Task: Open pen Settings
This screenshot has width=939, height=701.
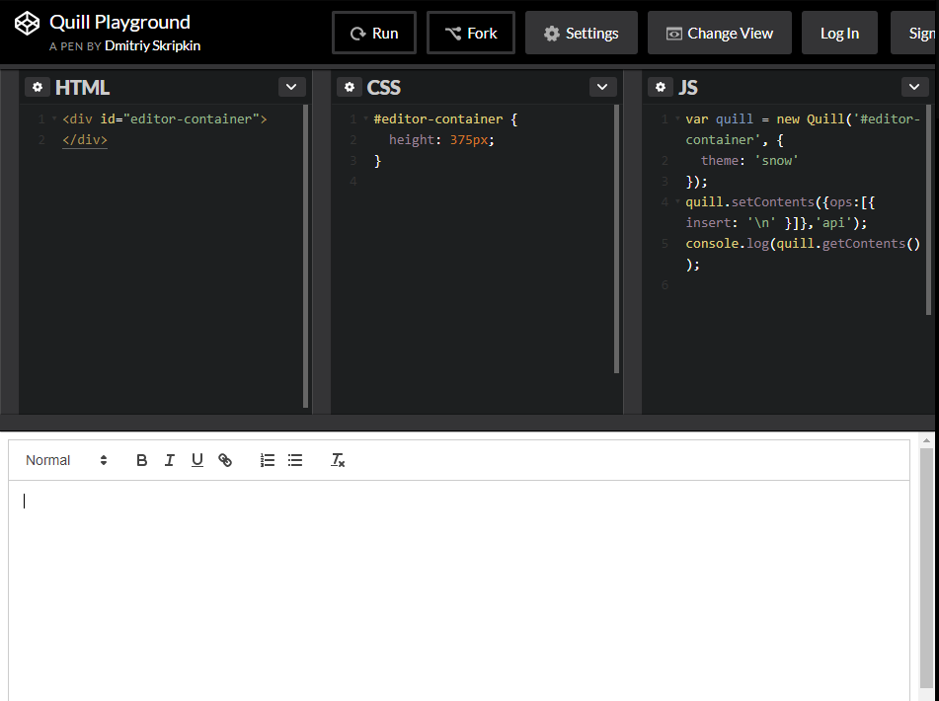Action: pyautogui.click(x=582, y=33)
